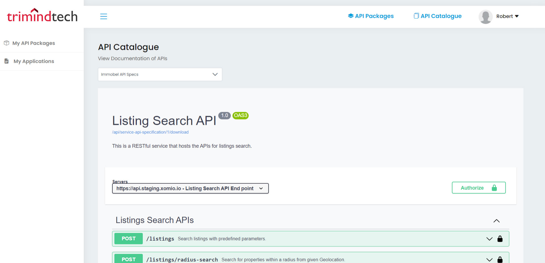Click 'View Documentation of APIs' subtitle
Screen dimensions: 545x263
click(133, 58)
